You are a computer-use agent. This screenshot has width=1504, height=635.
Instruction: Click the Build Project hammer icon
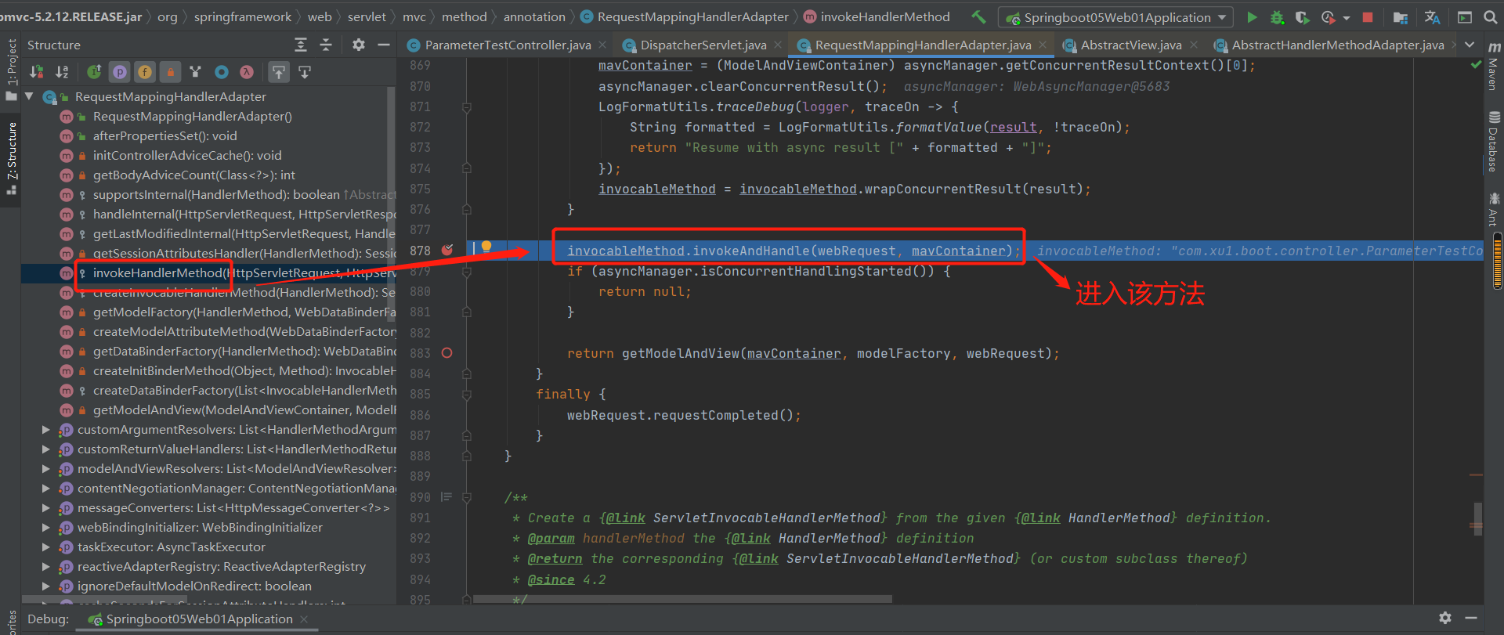978,16
